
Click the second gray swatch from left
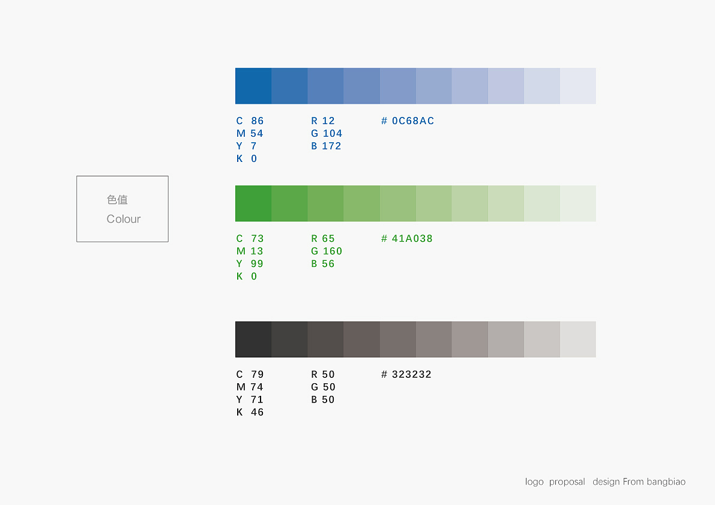[x=289, y=339]
